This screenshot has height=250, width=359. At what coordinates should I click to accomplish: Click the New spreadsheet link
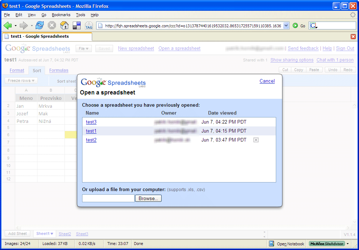click(x=136, y=48)
